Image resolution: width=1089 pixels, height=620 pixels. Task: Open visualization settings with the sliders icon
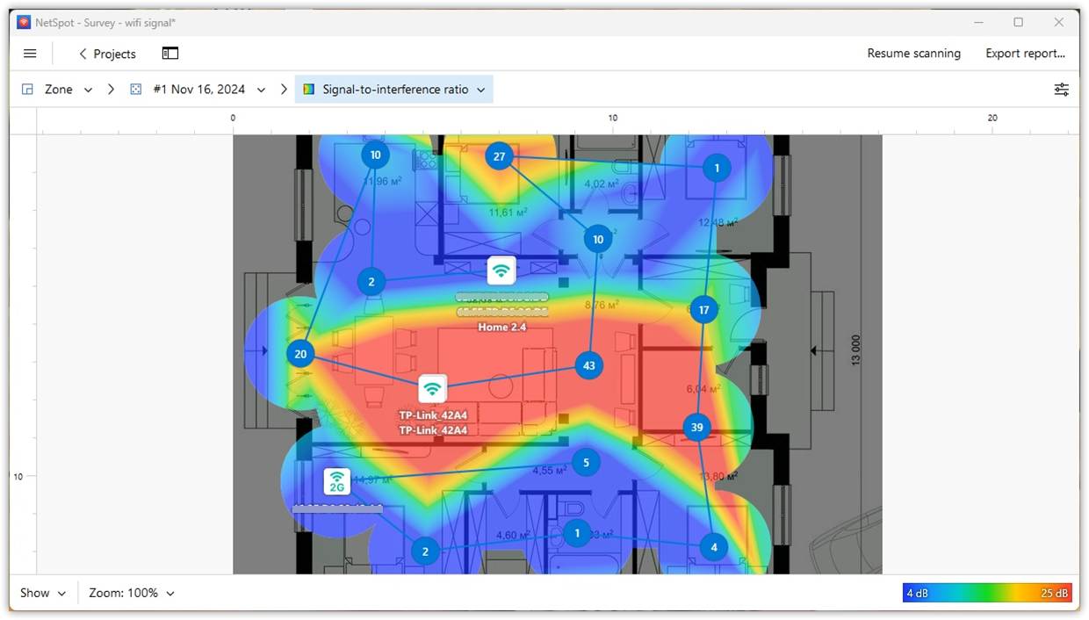(1061, 89)
